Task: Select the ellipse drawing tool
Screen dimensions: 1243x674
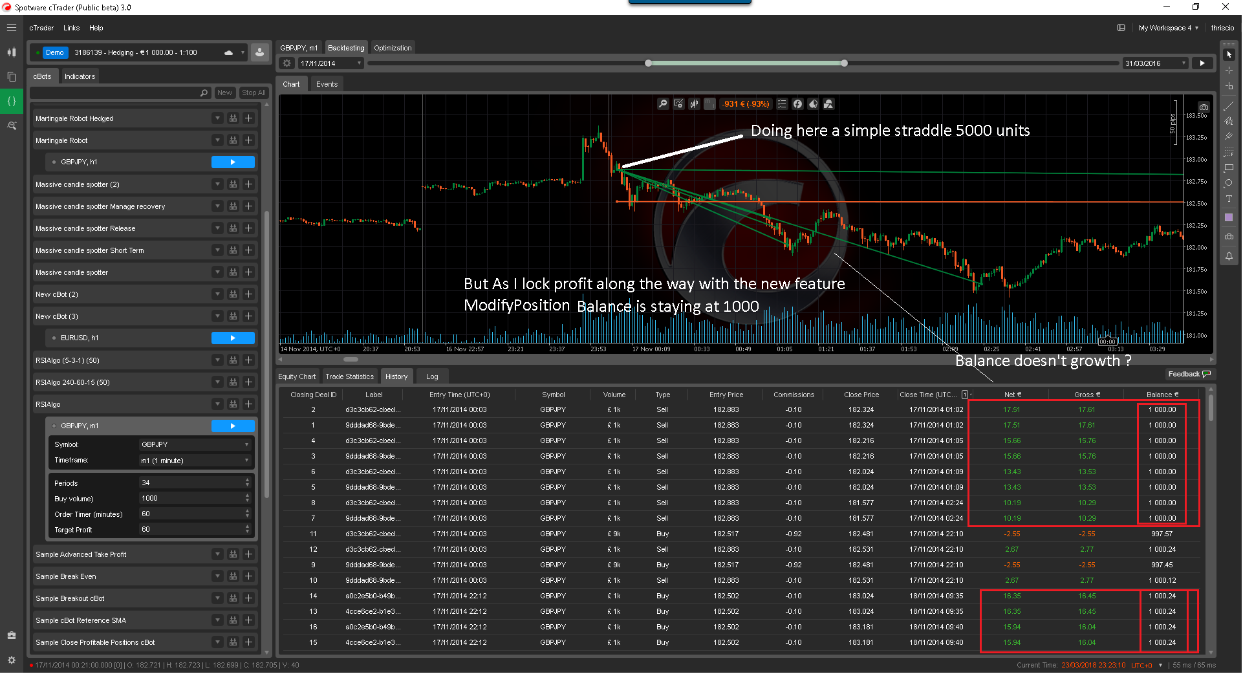Action: [1229, 184]
